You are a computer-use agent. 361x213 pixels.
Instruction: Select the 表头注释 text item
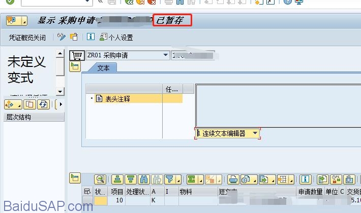tap(117, 99)
